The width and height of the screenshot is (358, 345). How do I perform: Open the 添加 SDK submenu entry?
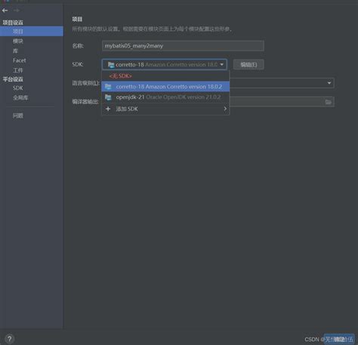click(x=165, y=109)
